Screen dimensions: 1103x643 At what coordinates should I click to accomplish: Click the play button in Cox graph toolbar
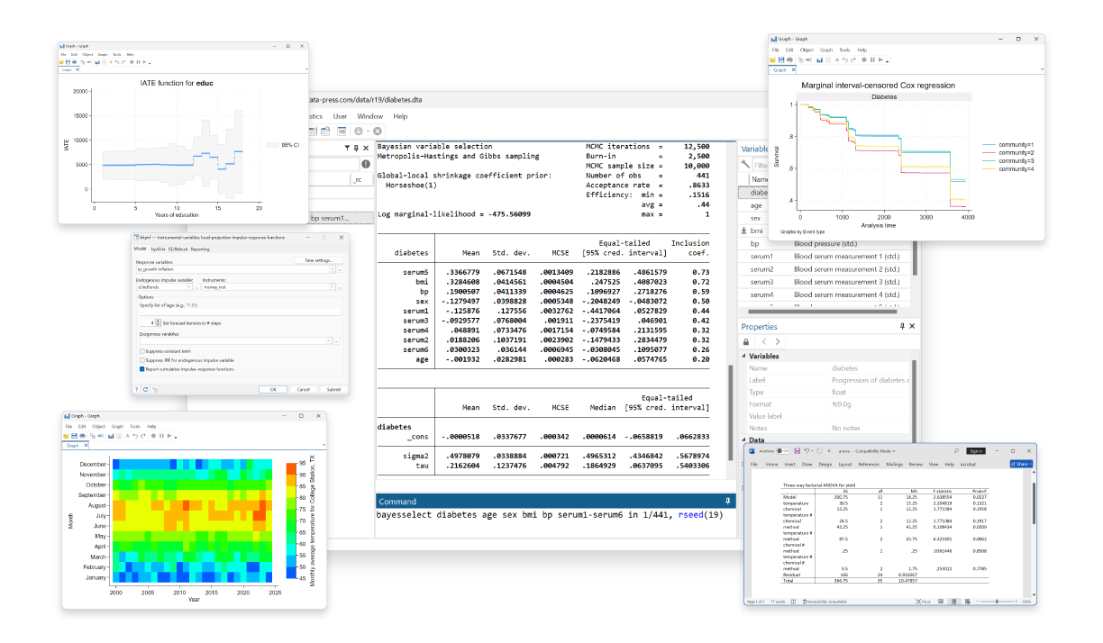(880, 59)
